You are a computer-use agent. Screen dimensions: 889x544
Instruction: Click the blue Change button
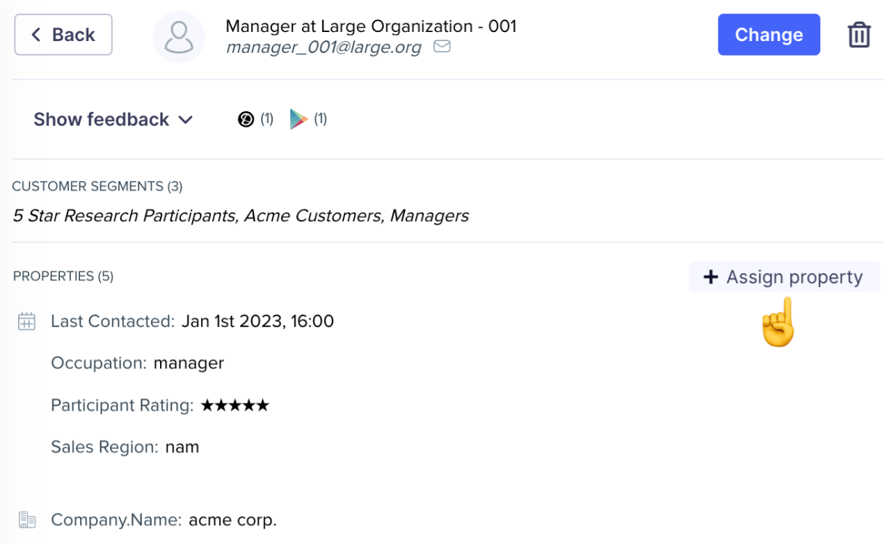(769, 35)
